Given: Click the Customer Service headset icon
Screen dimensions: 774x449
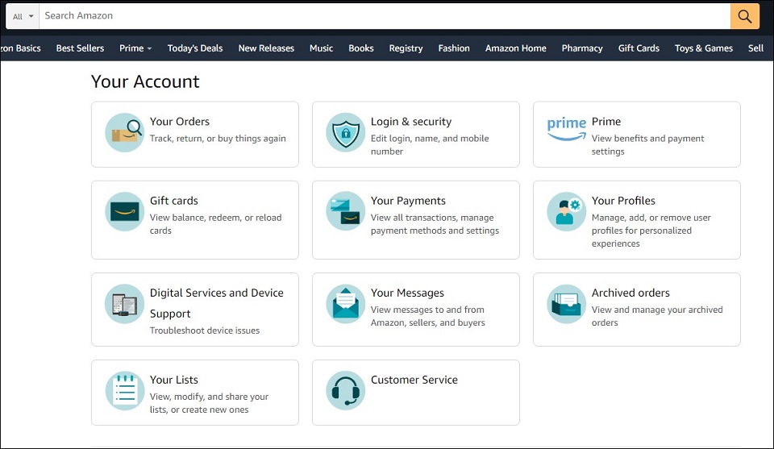Looking at the screenshot, I should (x=346, y=391).
